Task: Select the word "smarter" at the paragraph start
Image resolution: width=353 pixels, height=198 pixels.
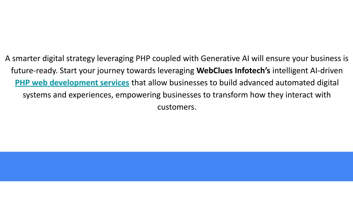Action: [x=26, y=58]
